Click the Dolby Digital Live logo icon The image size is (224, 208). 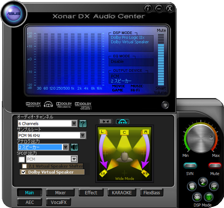(33, 104)
